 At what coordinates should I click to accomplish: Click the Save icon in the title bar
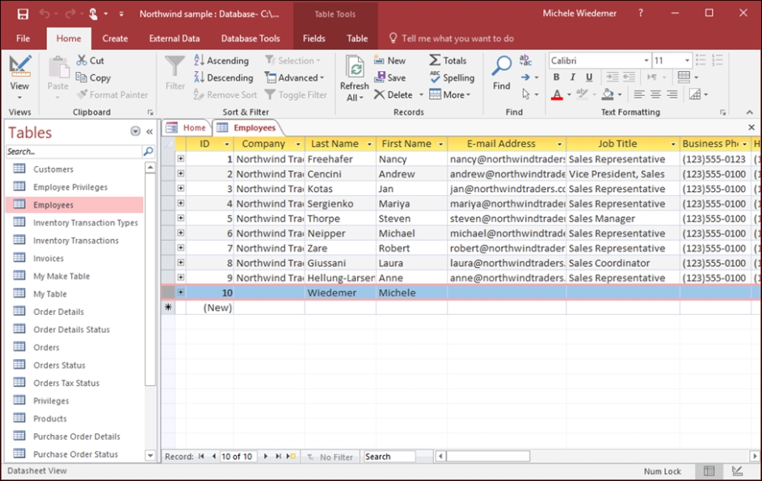pyautogui.click(x=23, y=14)
